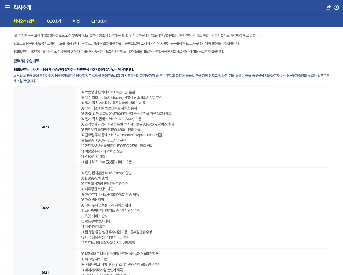Click '10 챗봇 서비스 출시' entry
This screenshot has height=275, width=343.
[94, 216]
